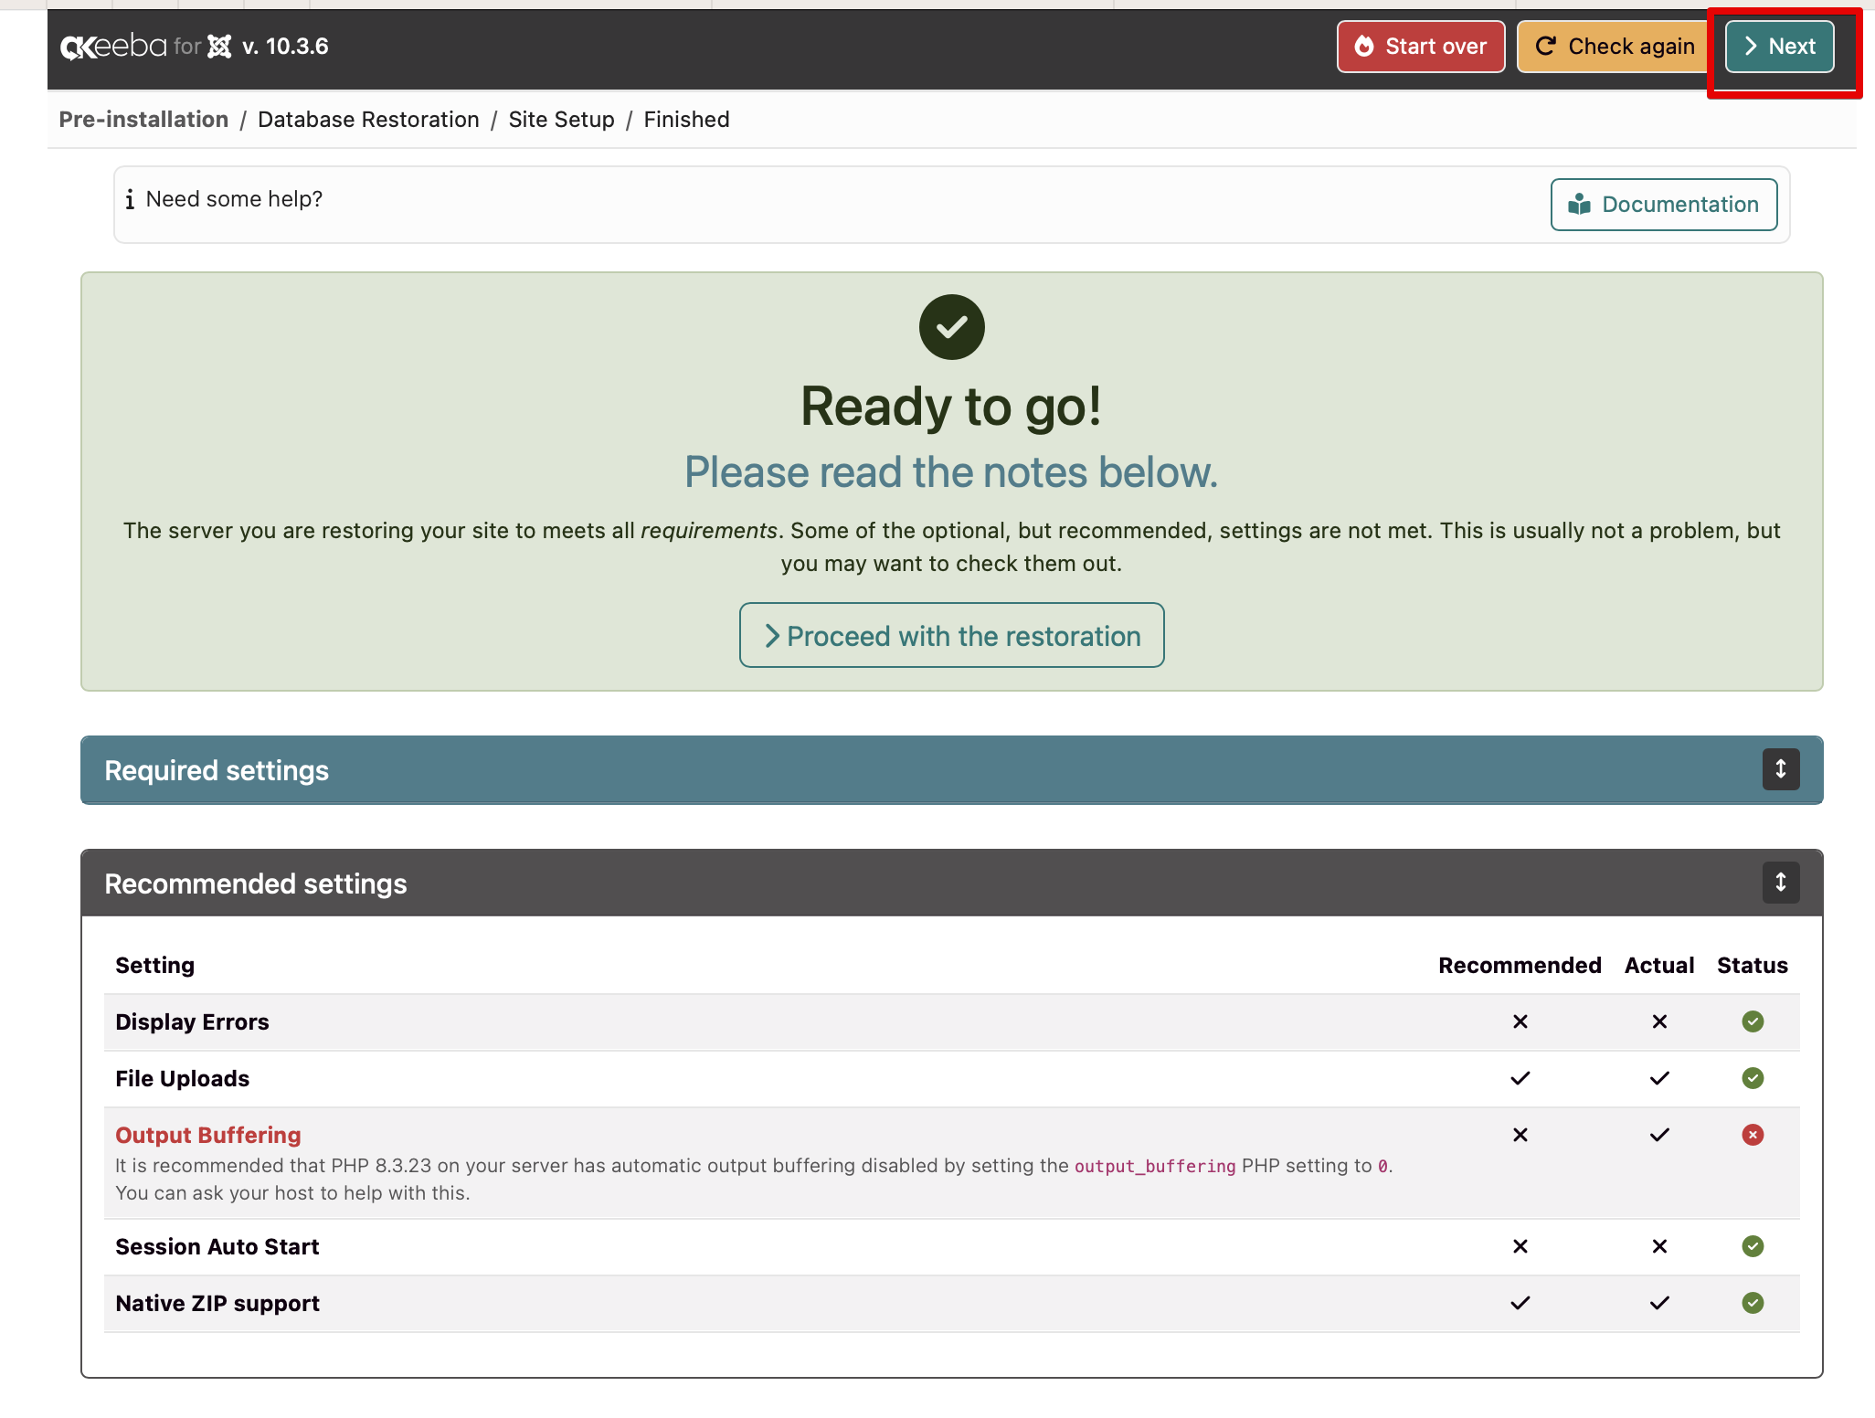Screen dimensions: 1875x1418
Task: Click the Ready to go! heading
Action: tap(951, 406)
